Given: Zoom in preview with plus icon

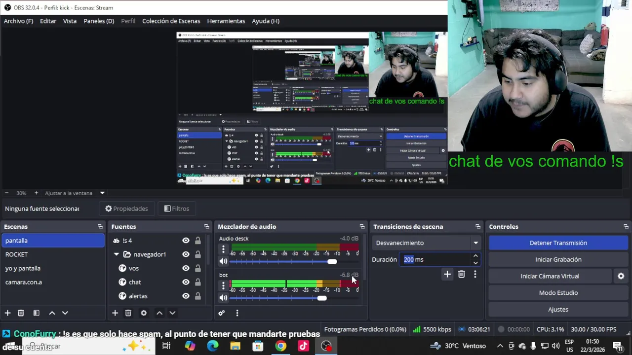Looking at the screenshot, I should click(36, 193).
